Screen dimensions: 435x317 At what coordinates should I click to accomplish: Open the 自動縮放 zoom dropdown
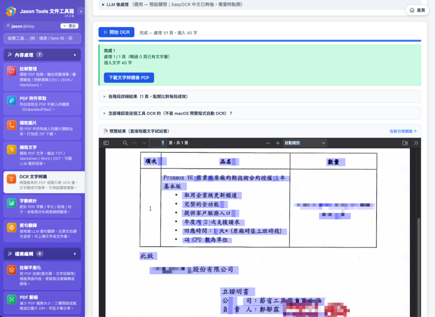click(x=305, y=143)
